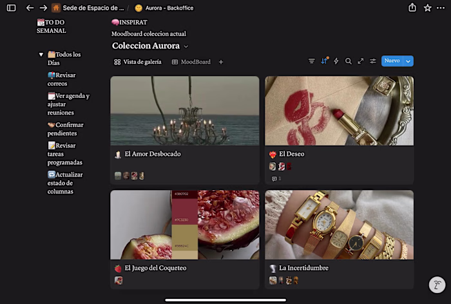Favorite this page with the star

point(427,8)
